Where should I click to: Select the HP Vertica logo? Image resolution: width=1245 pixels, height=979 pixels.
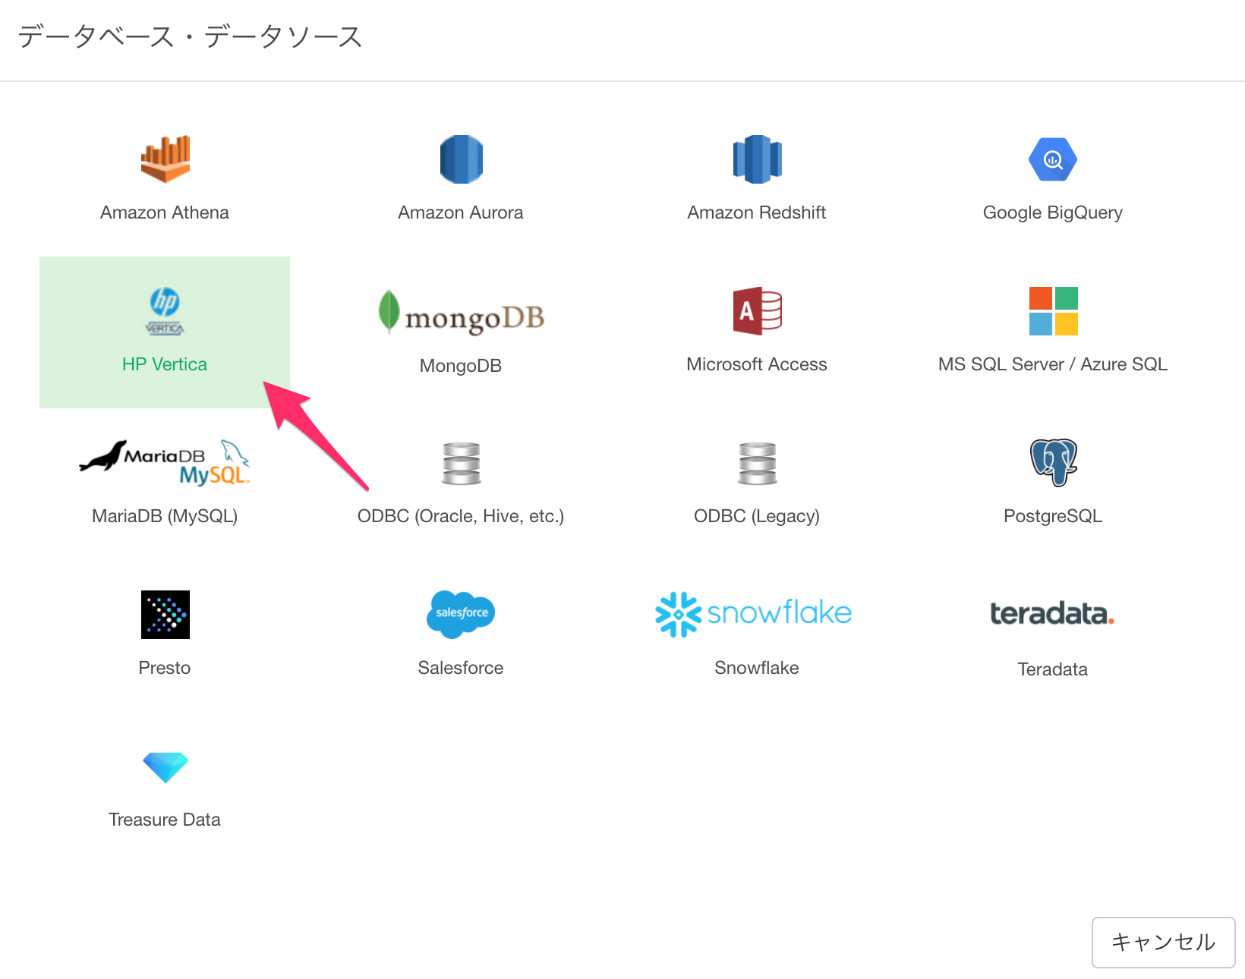pos(165,311)
